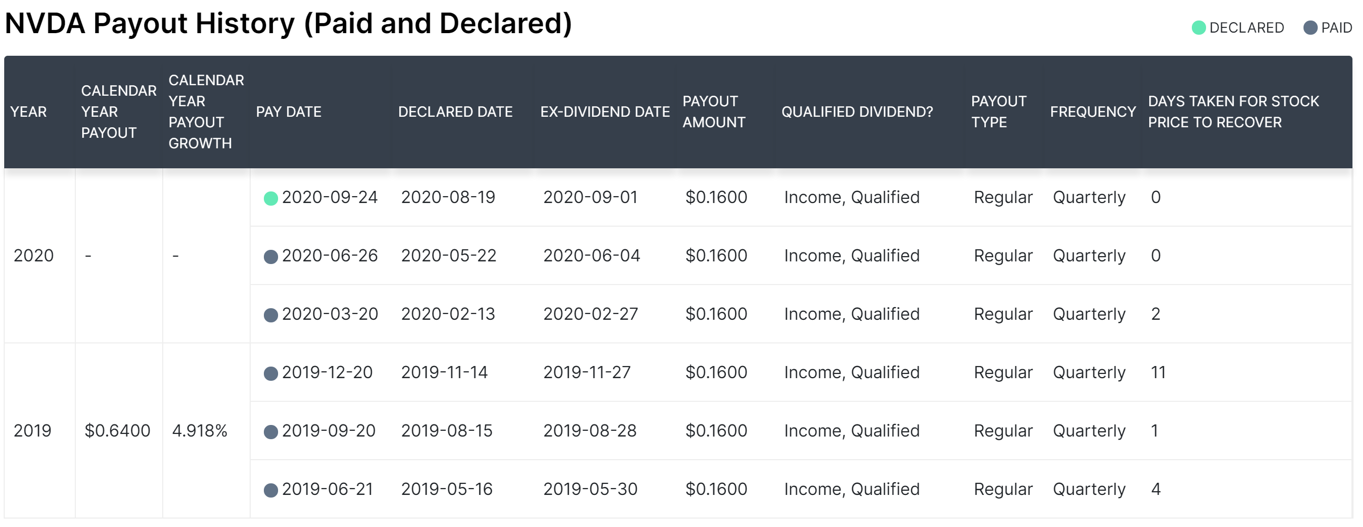Sort by the DECLARED DATE column header

[455, 112]
